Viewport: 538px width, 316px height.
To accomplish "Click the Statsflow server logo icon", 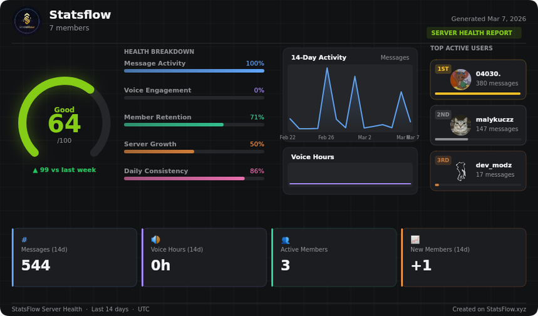I will click(x=27, y=21).
